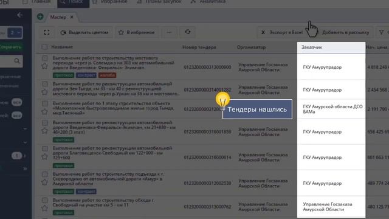Open the more options ellipsis button
Image resolution: width=389 pixels, height=219 pixels.
(170, 32)
